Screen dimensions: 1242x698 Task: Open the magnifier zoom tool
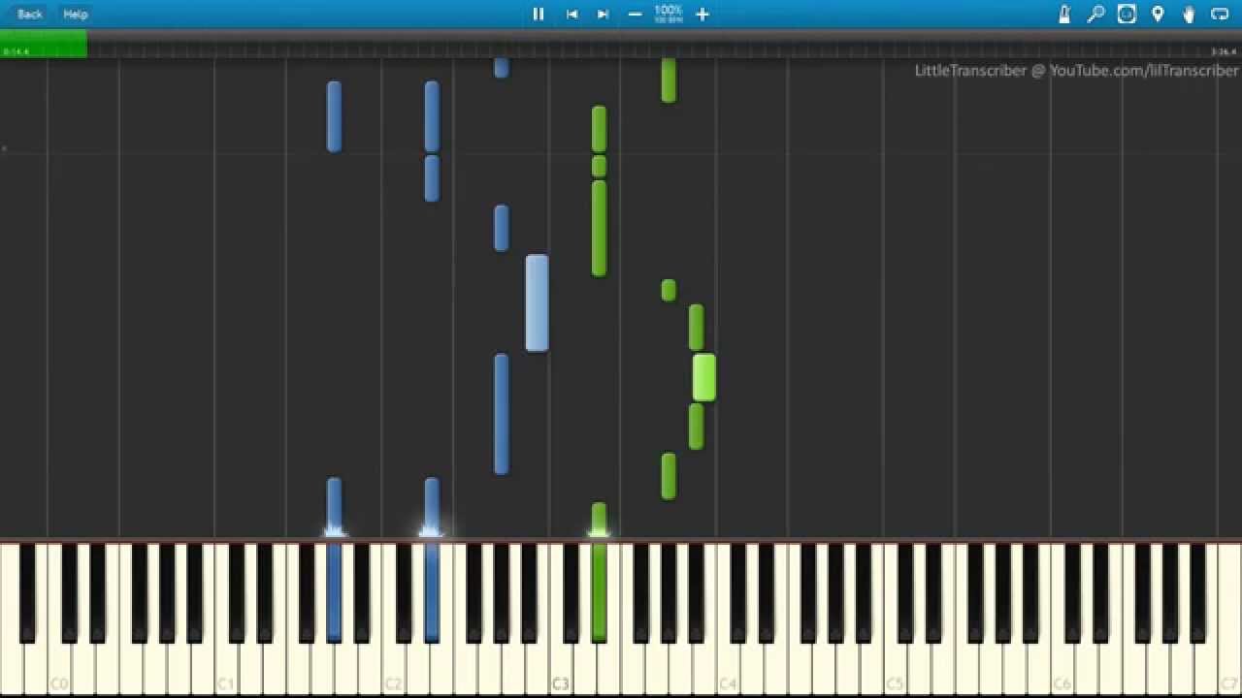tap(1095, 14)
